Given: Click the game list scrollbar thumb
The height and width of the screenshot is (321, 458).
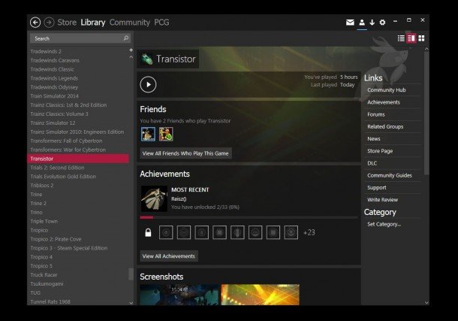Looking at the screenshot, I should [131, 274].
